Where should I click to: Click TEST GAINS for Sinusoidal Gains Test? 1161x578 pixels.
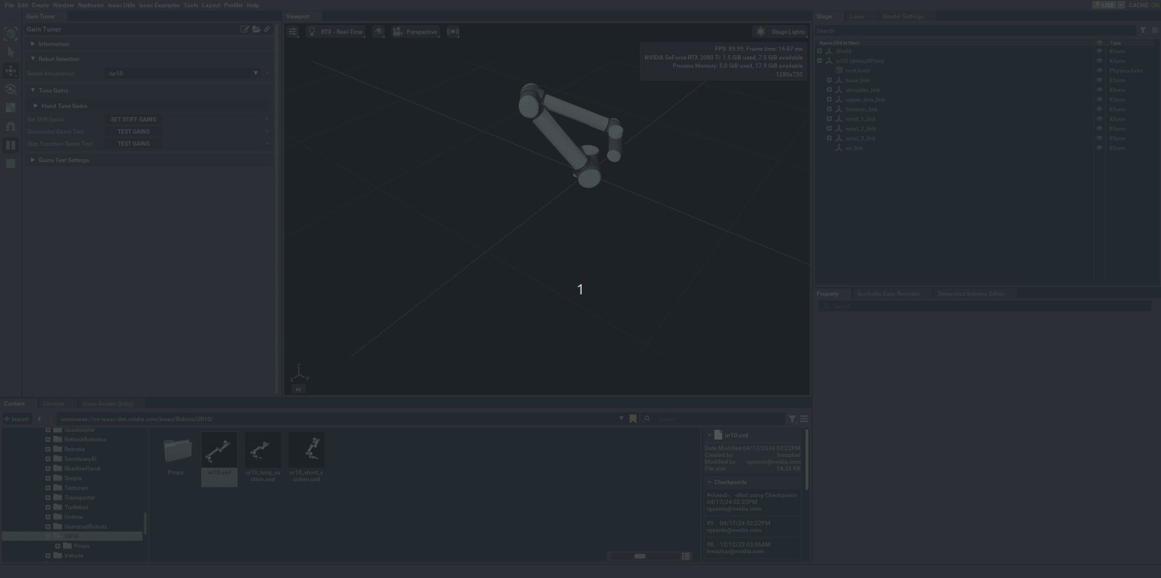pyautogui.click(x=133, y=132)
